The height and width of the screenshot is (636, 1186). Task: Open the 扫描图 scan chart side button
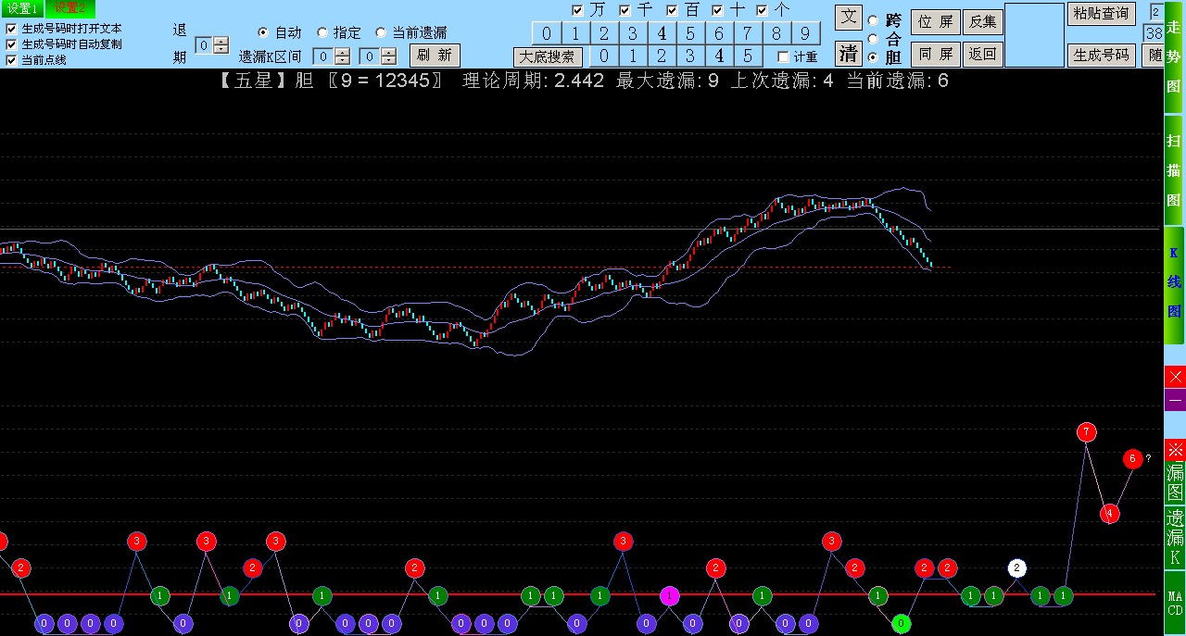click(x=1174, y=169)
